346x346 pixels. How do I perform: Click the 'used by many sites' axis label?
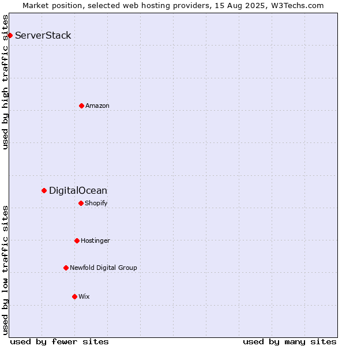(289, 342)
